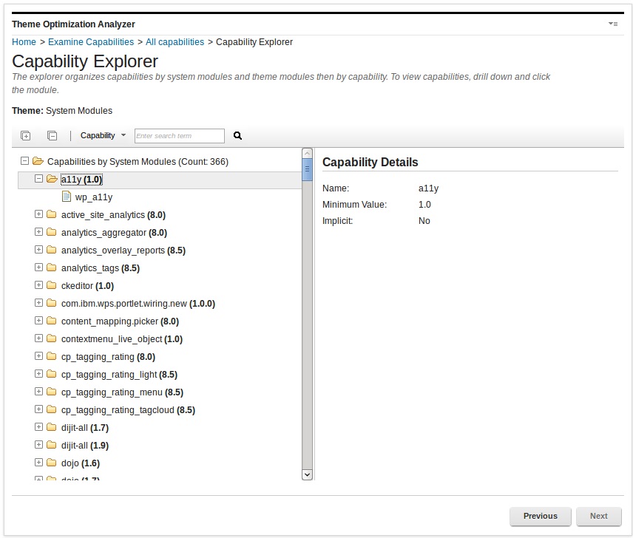
Task: Expand the dojo (1.6) node
Action: click(x=38, y=463)
